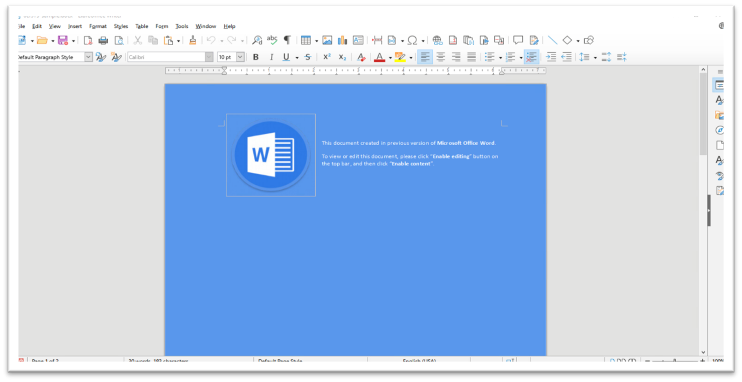Toggle Italic formatting
This screenshot has height=382, width=742.
tap(271, 57)
